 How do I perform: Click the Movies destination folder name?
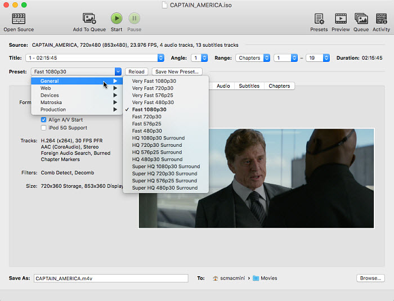tap(269, 278)
